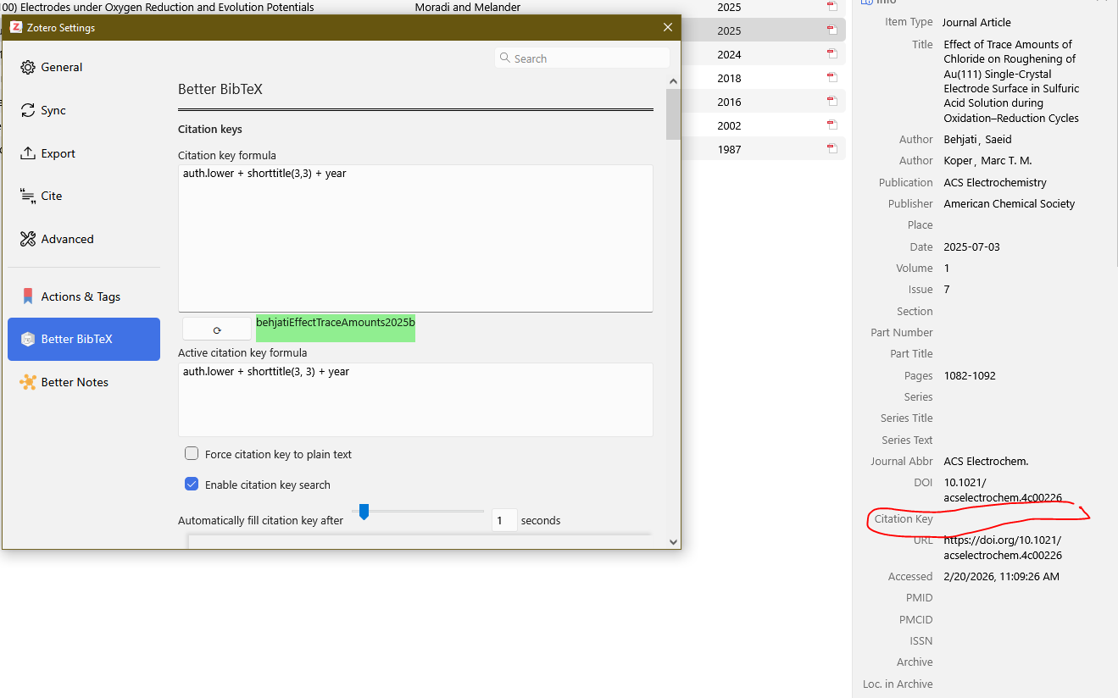Open PDF icon for selected 2025 row
This screenshot has width=1118, height=698.
(x=832, y=30)
